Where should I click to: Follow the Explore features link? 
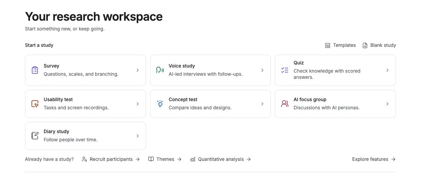point(374,159)
